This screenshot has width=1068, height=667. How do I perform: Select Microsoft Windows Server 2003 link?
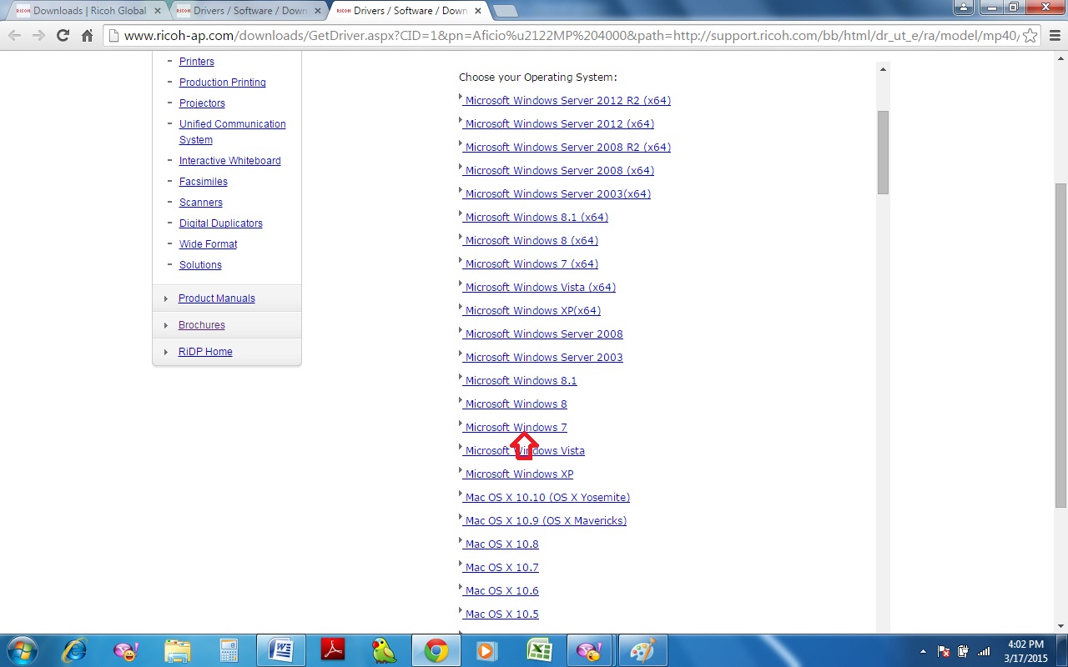[544, 358]
